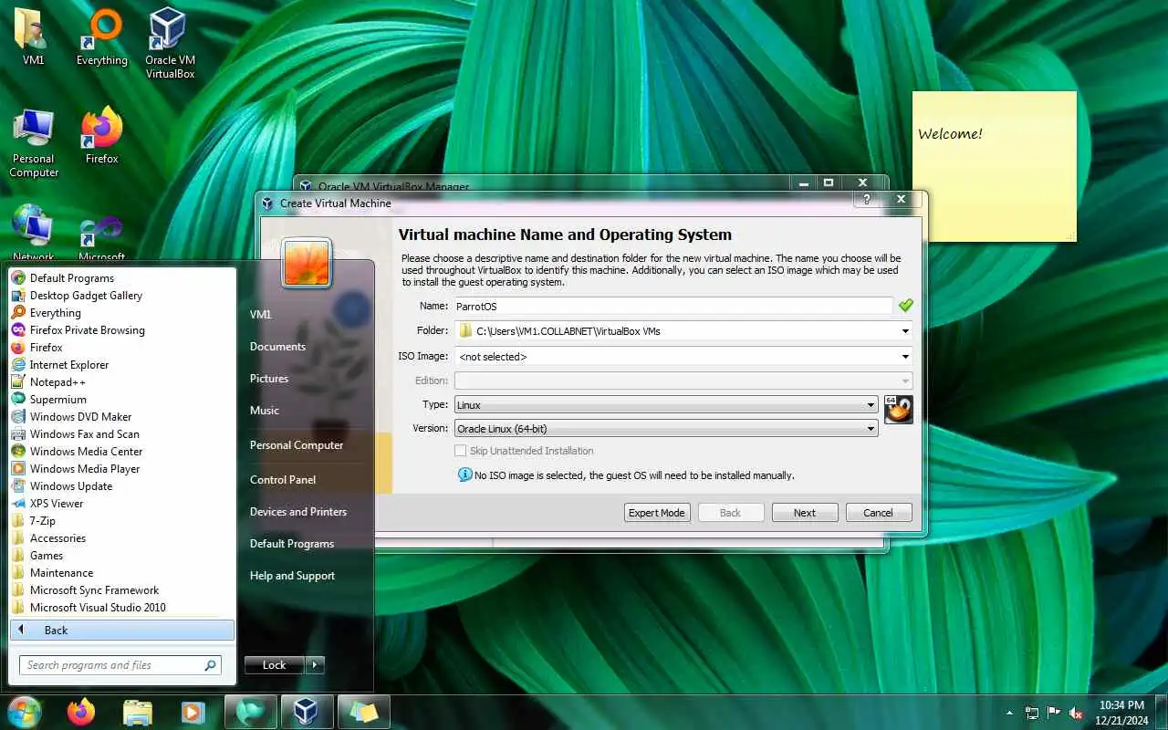Click the Sticky Notes taskbar button

(363, 712)
